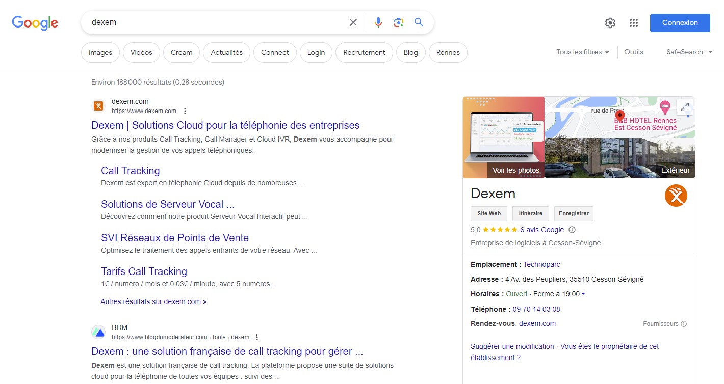Click the Site Web button
This screenshot has width=724, height=384.
489,213
